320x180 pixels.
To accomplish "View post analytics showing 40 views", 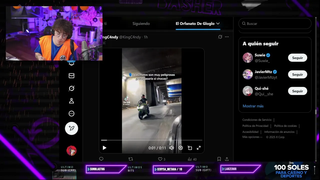I will pyautogui.click(x=192, y=159).
